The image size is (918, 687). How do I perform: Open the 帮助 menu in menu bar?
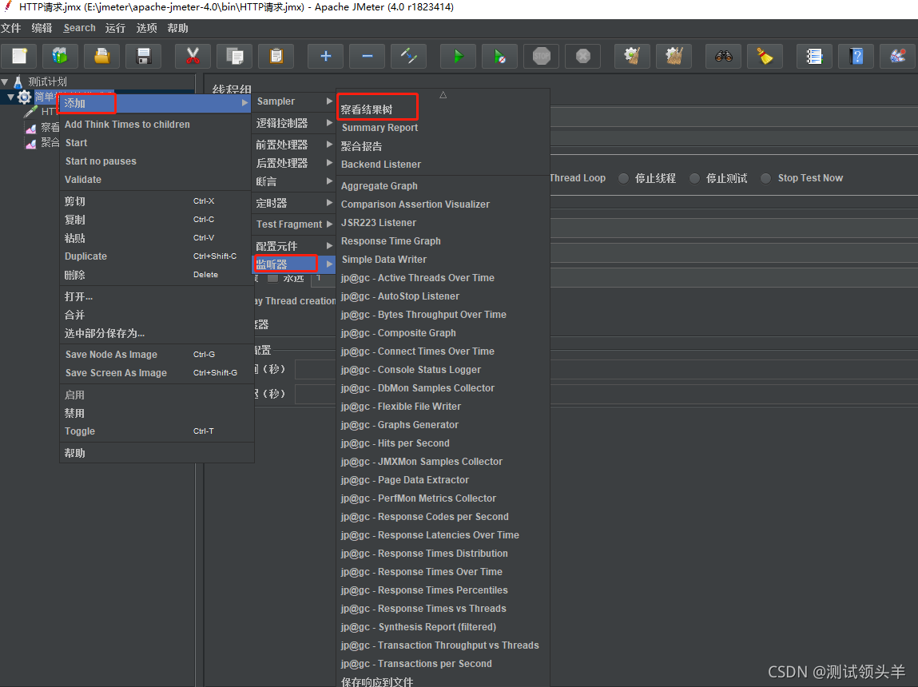pyautogui.click(x=177, y=28)
